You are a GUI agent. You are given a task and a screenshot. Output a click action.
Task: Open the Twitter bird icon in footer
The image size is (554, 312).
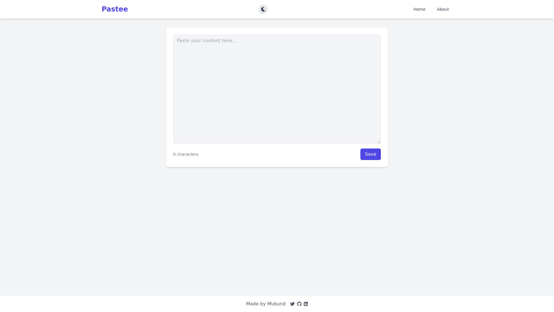tap(292, 304)
